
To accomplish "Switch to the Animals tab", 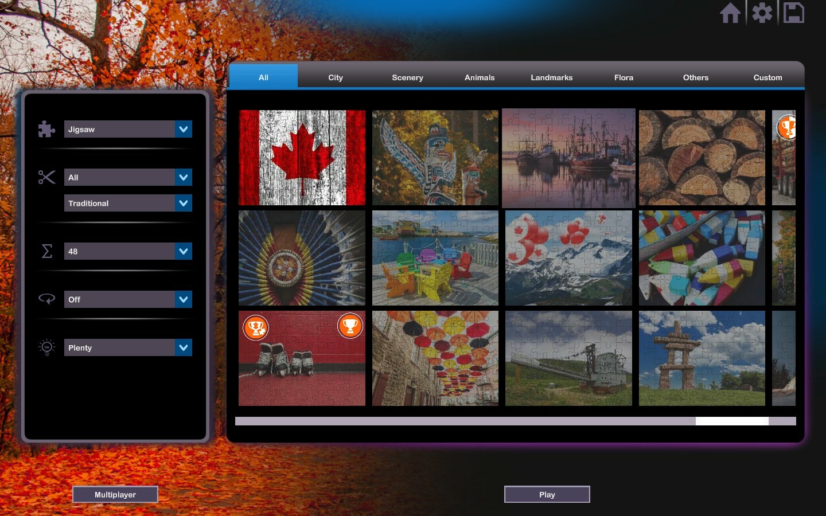I will (x=480, y=77).
